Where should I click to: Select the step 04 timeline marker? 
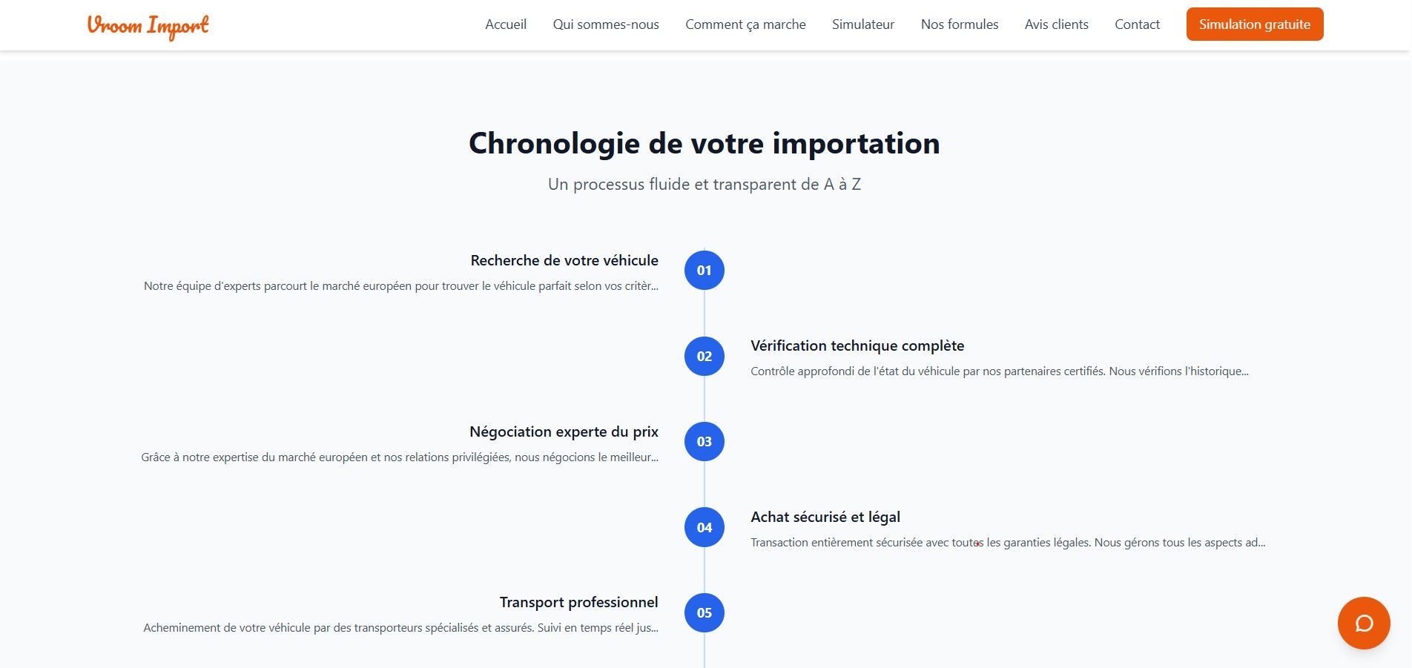[704, 527]
